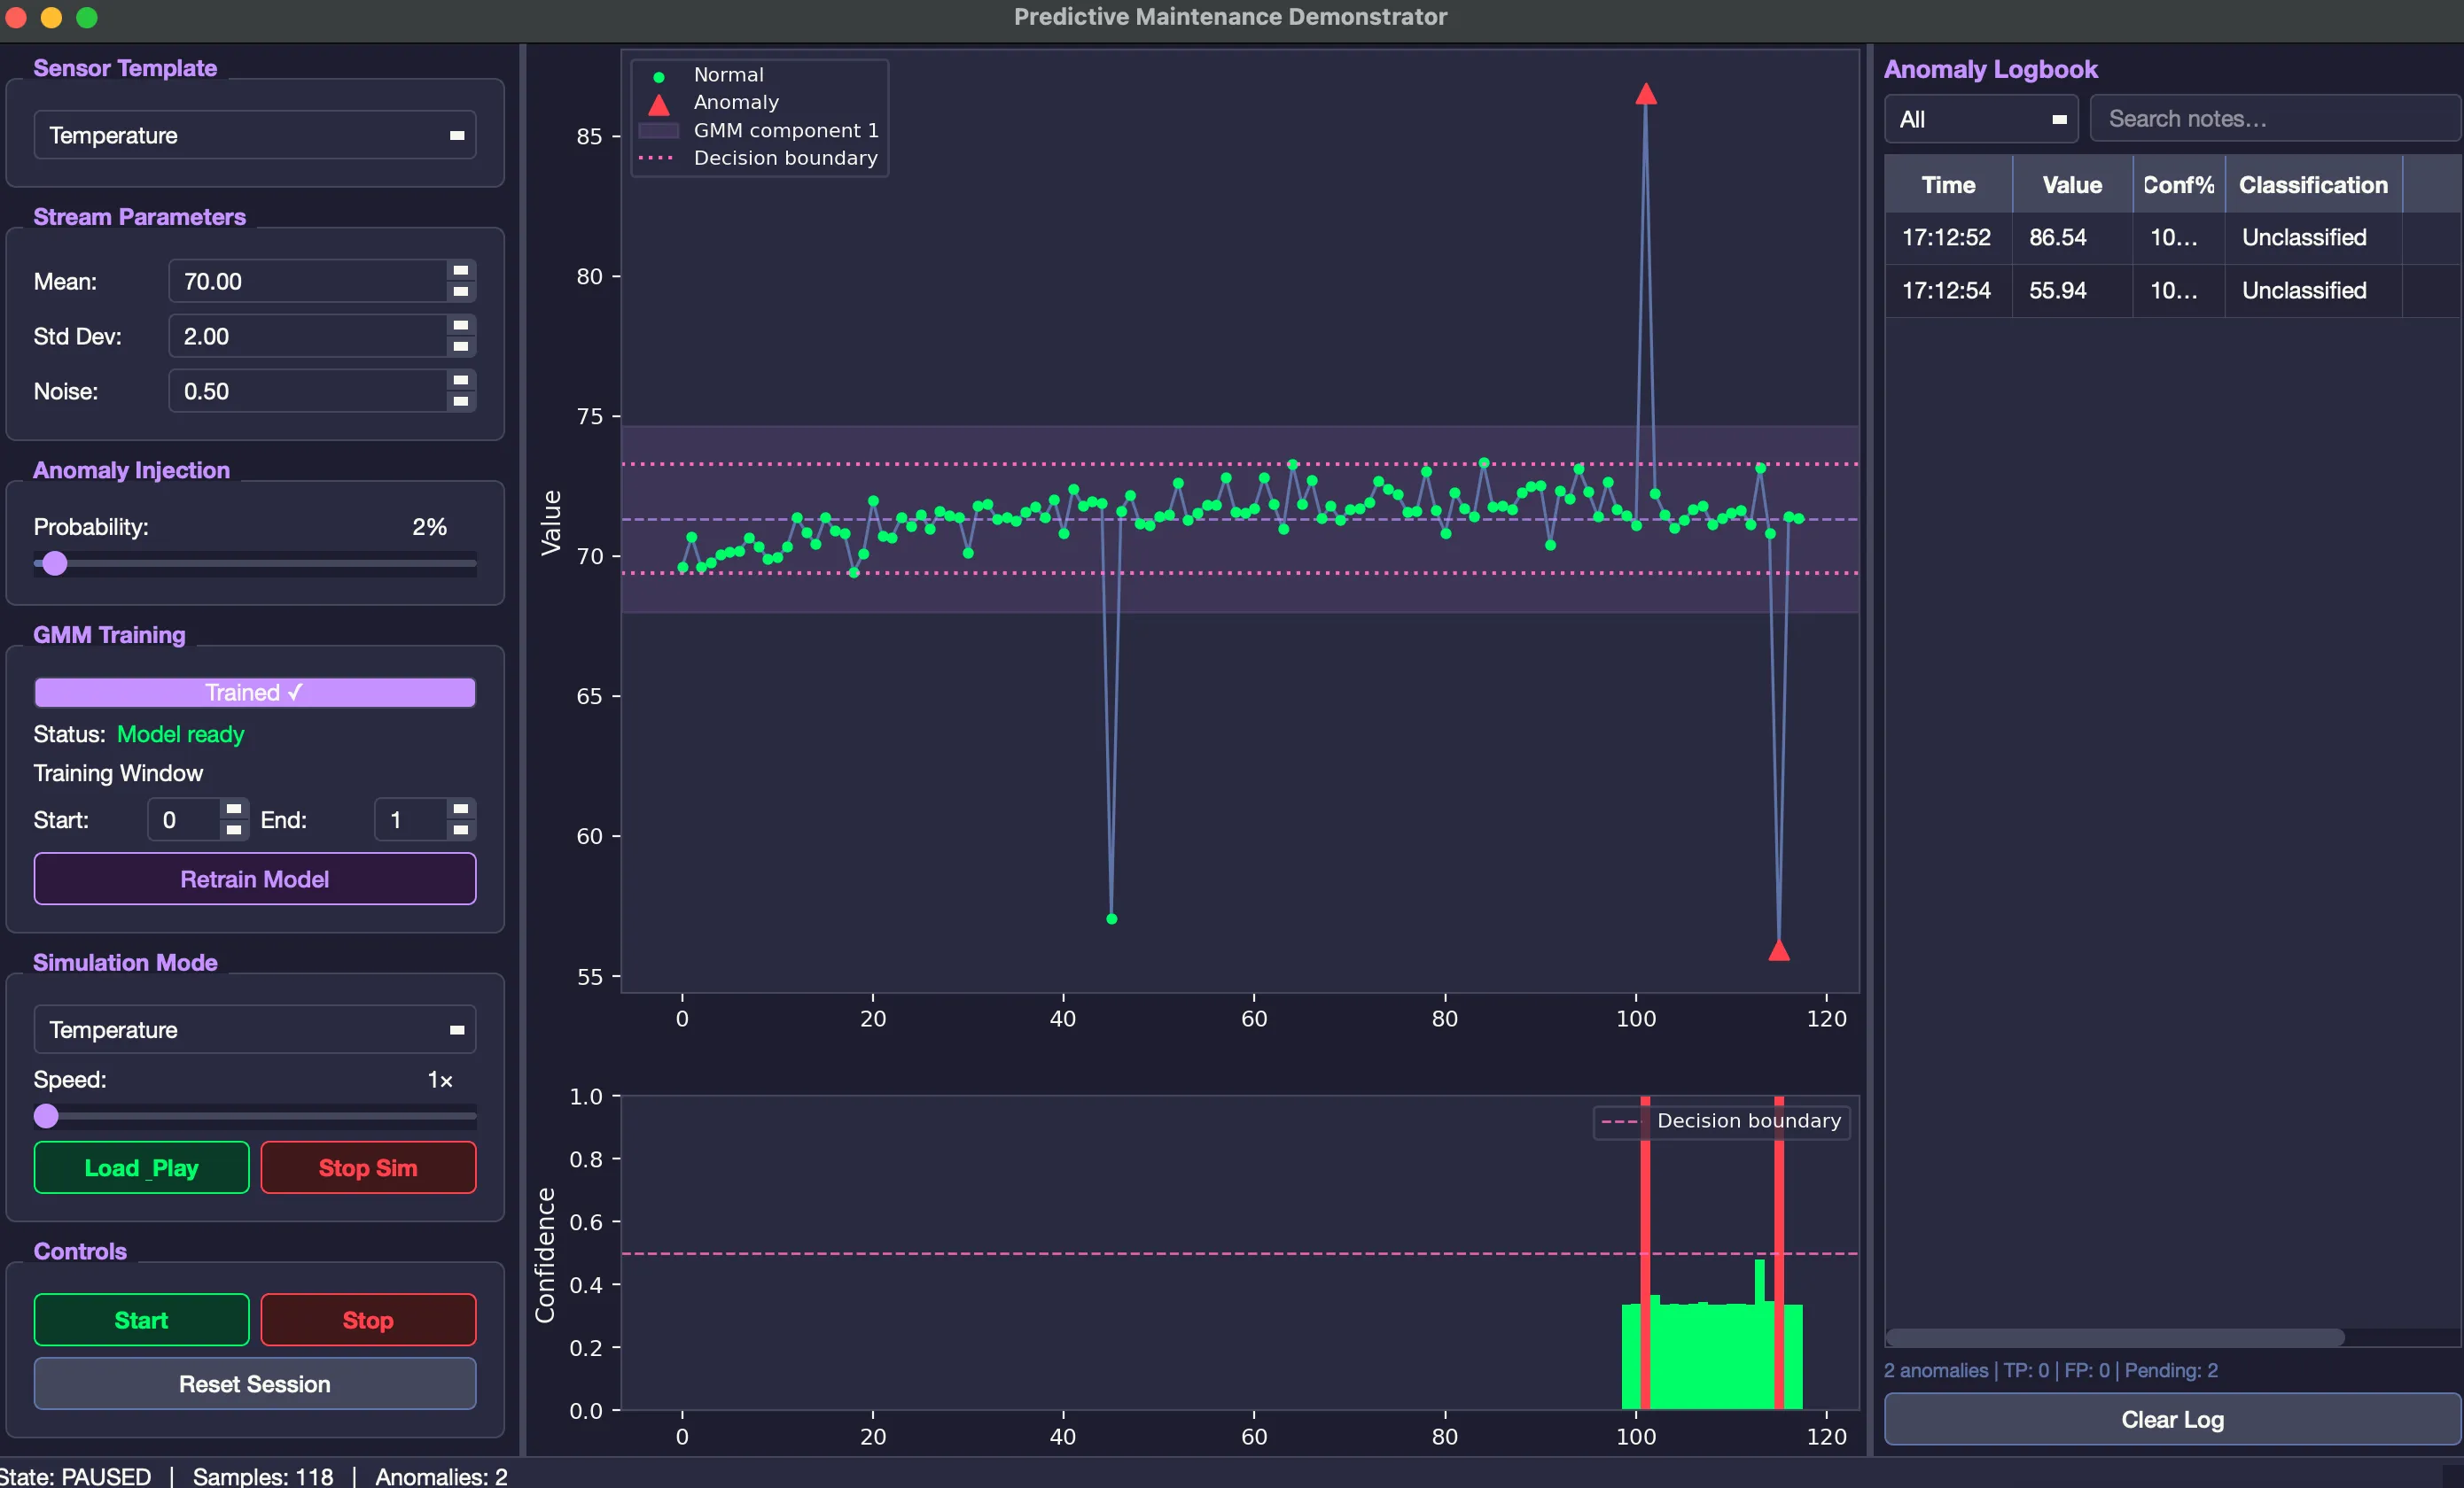Click Load_Play to start simulation

141,1168
